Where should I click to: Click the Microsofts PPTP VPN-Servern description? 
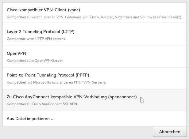[x=56, y=82]
